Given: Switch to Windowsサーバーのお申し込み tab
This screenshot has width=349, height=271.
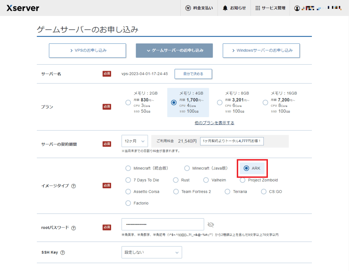Looking at the screenshot, I should pyautogui.click(x=261, y=50).
